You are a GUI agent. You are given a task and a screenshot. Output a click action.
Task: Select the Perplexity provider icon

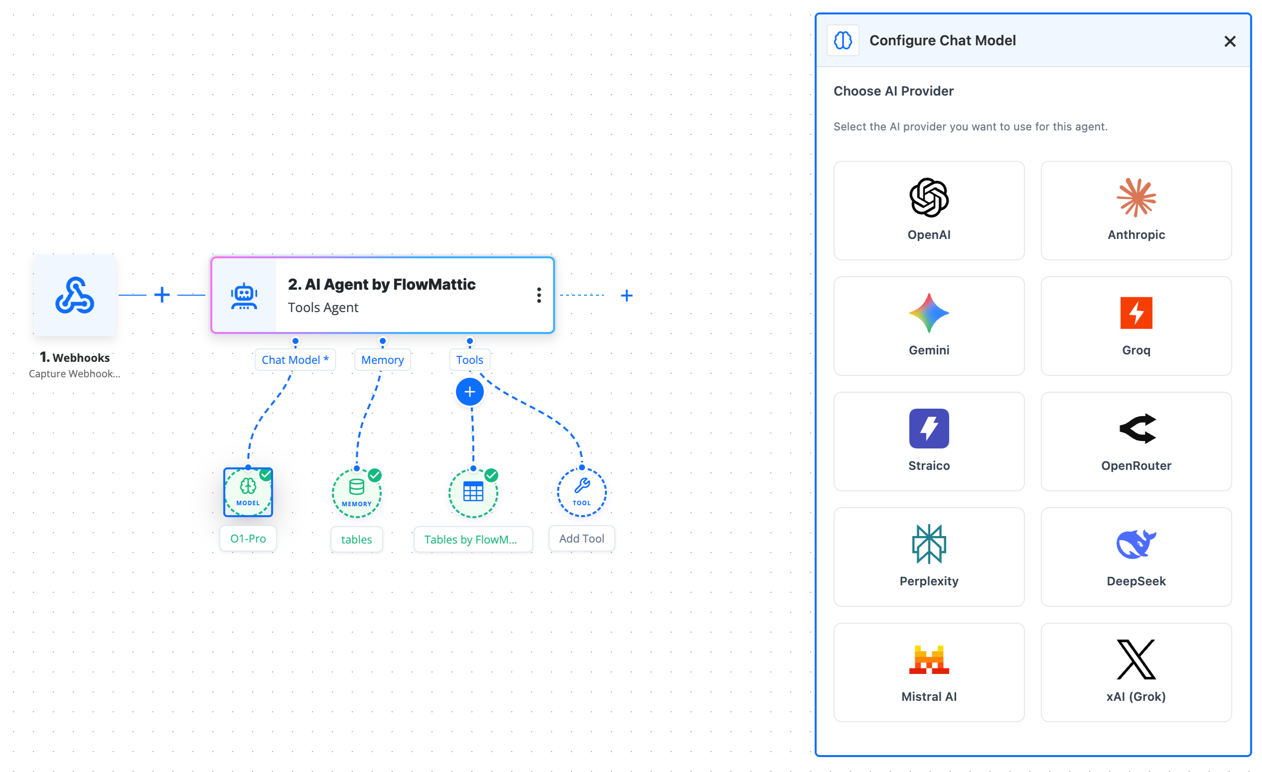click(x=929, y=545)
